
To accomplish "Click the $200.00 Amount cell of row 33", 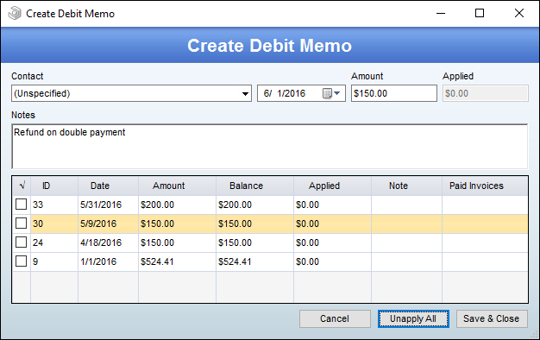I will 178,205.
